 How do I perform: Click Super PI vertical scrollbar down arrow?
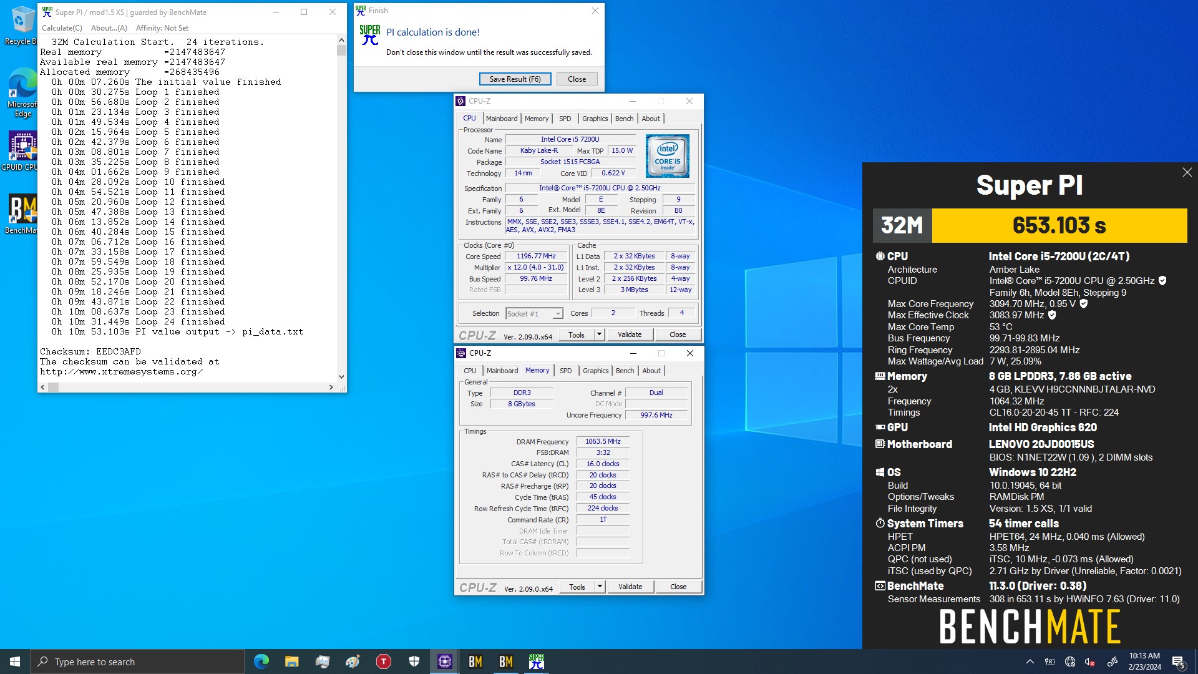click(x=341, y=377)
